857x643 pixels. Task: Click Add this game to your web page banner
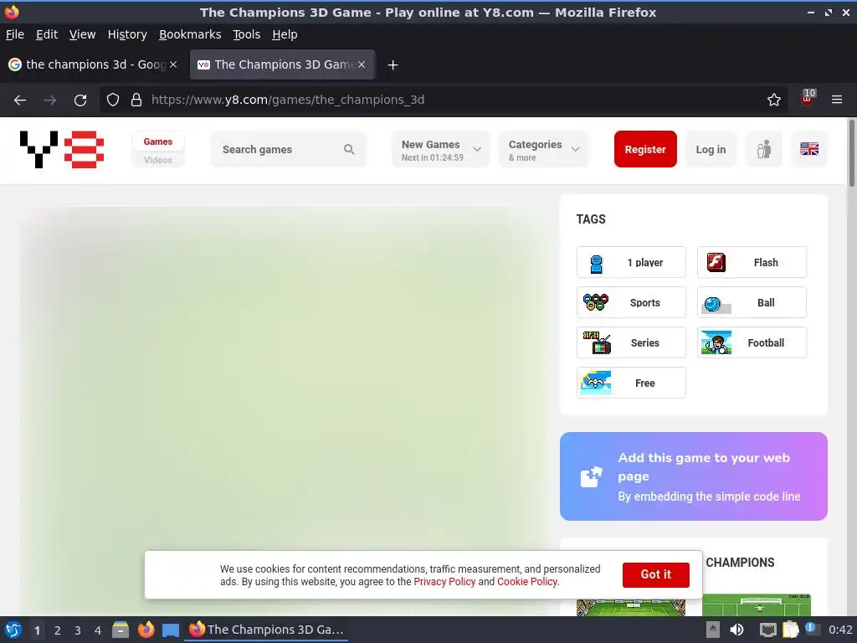(x=694, y=476)
